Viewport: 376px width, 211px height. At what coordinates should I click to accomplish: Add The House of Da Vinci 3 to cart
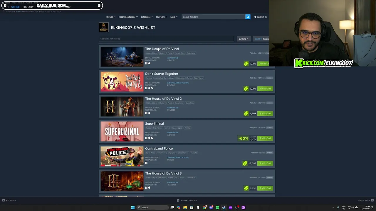265,188
